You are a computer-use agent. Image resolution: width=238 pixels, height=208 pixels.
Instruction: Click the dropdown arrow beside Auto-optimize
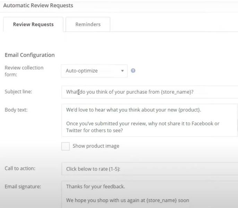click(x=122, y=71)
